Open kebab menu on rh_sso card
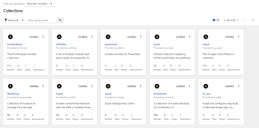The width and height of the screenshot is (259, 128). [x=238, y=86]
